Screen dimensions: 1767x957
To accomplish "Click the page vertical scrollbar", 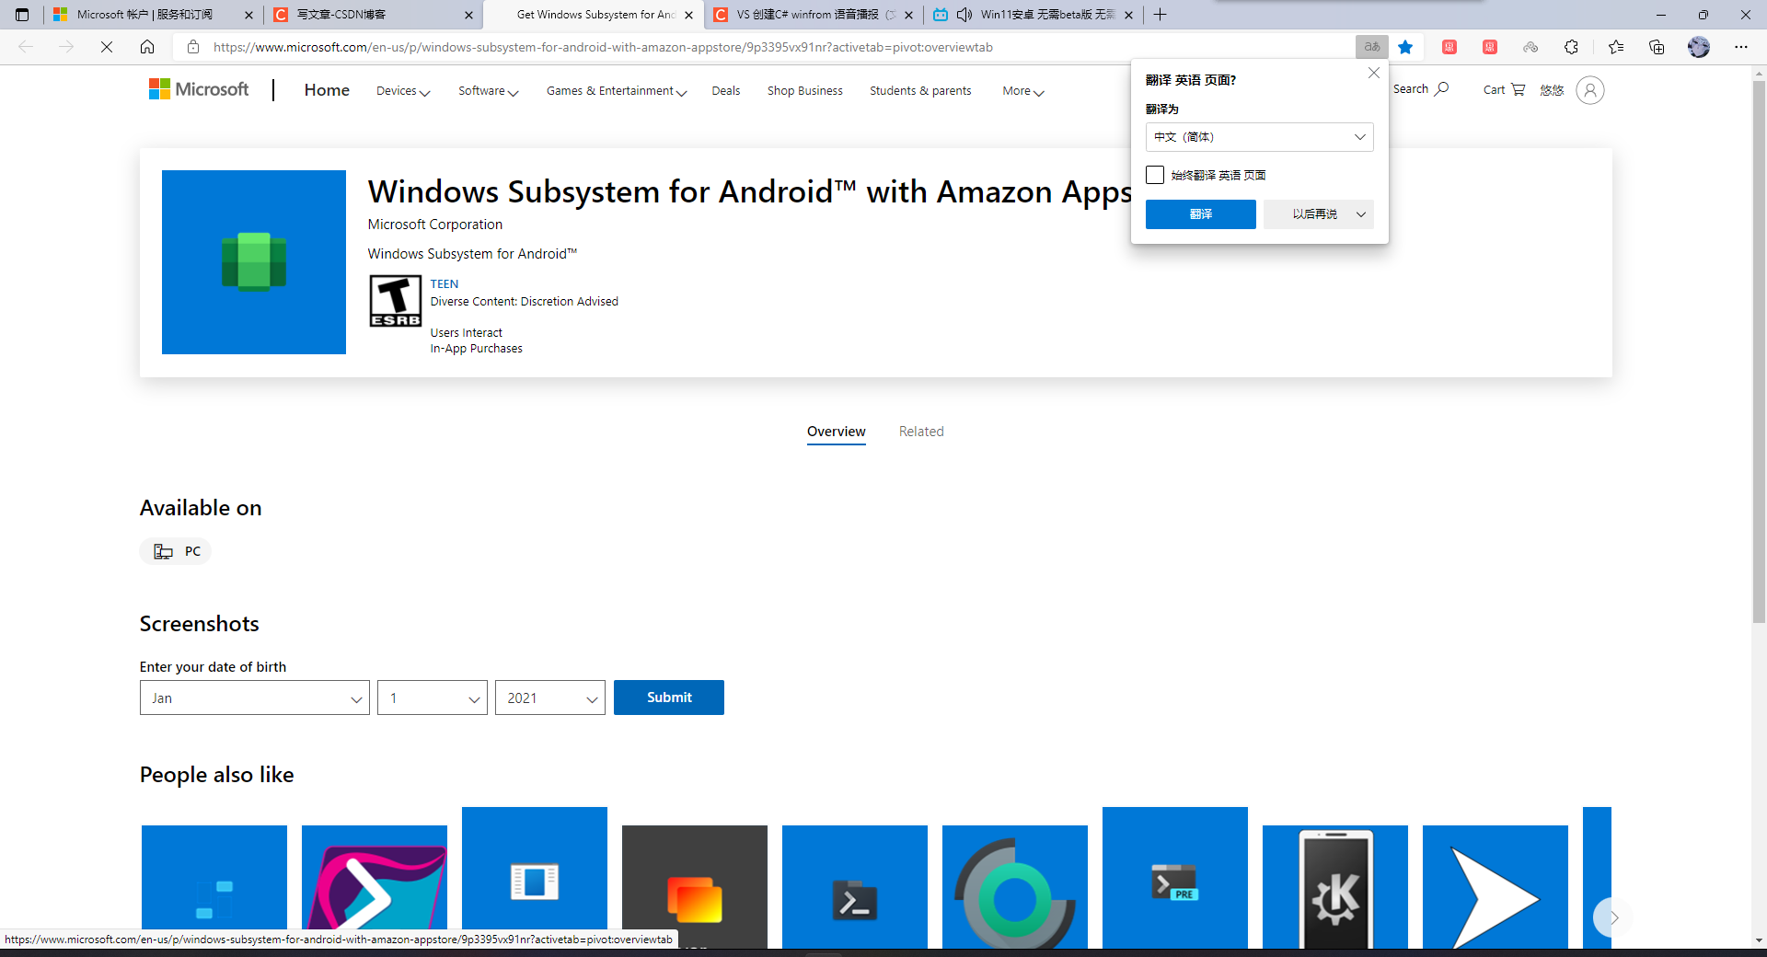I will tap(1759, 350).
